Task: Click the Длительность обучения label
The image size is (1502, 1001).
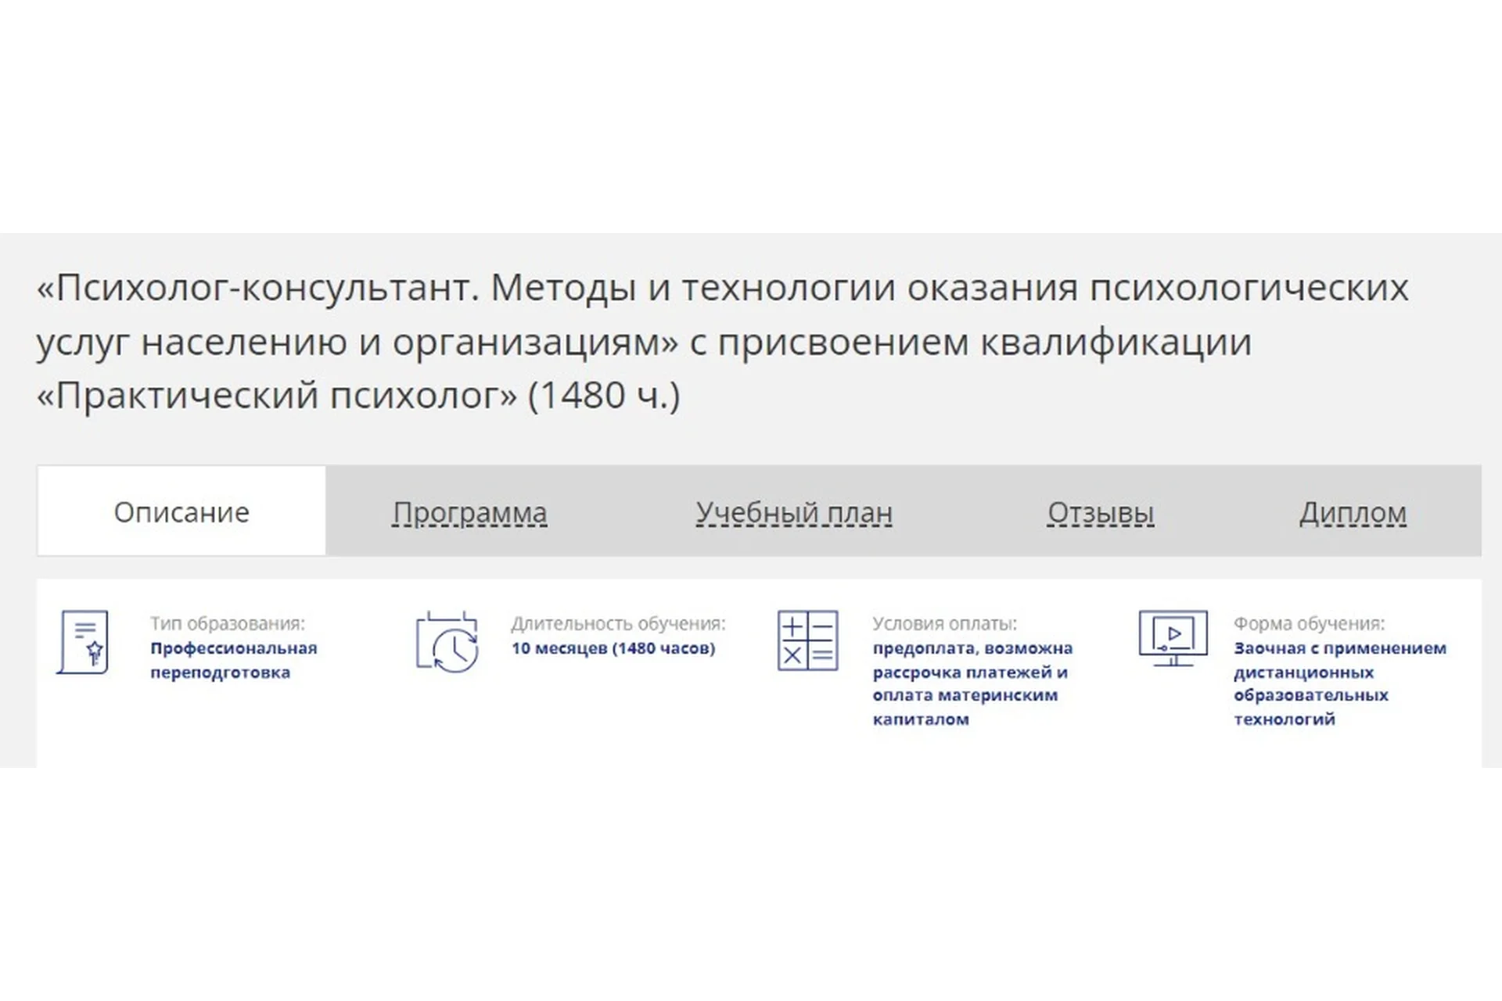Action: 618,623
